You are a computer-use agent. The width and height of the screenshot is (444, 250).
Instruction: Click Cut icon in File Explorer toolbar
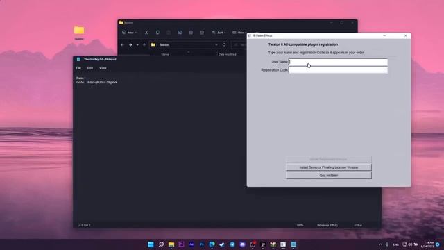(146, 33)
